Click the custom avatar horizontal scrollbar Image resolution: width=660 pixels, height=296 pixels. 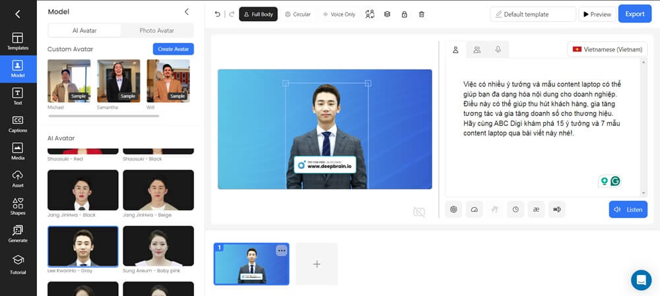tap(103, 116)
